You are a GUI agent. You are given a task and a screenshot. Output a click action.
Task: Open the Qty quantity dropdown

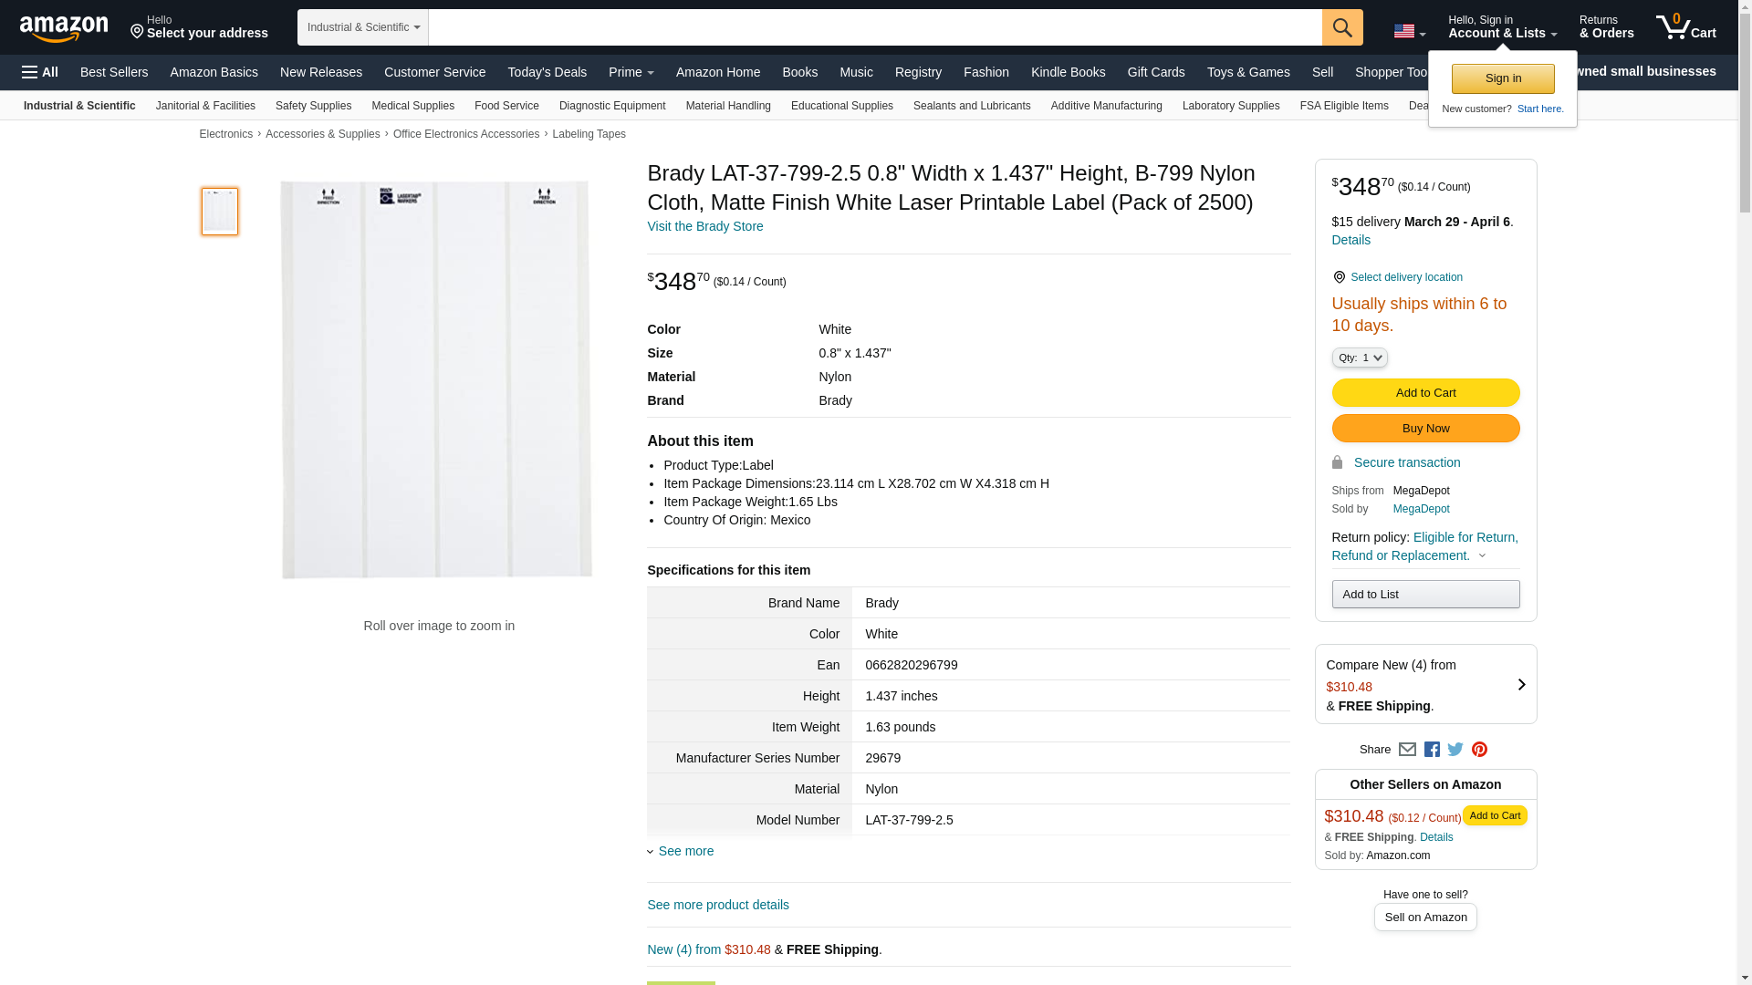click(x=1359, y=358)
